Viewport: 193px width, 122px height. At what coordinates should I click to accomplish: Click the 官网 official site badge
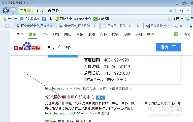coord(101,98)
